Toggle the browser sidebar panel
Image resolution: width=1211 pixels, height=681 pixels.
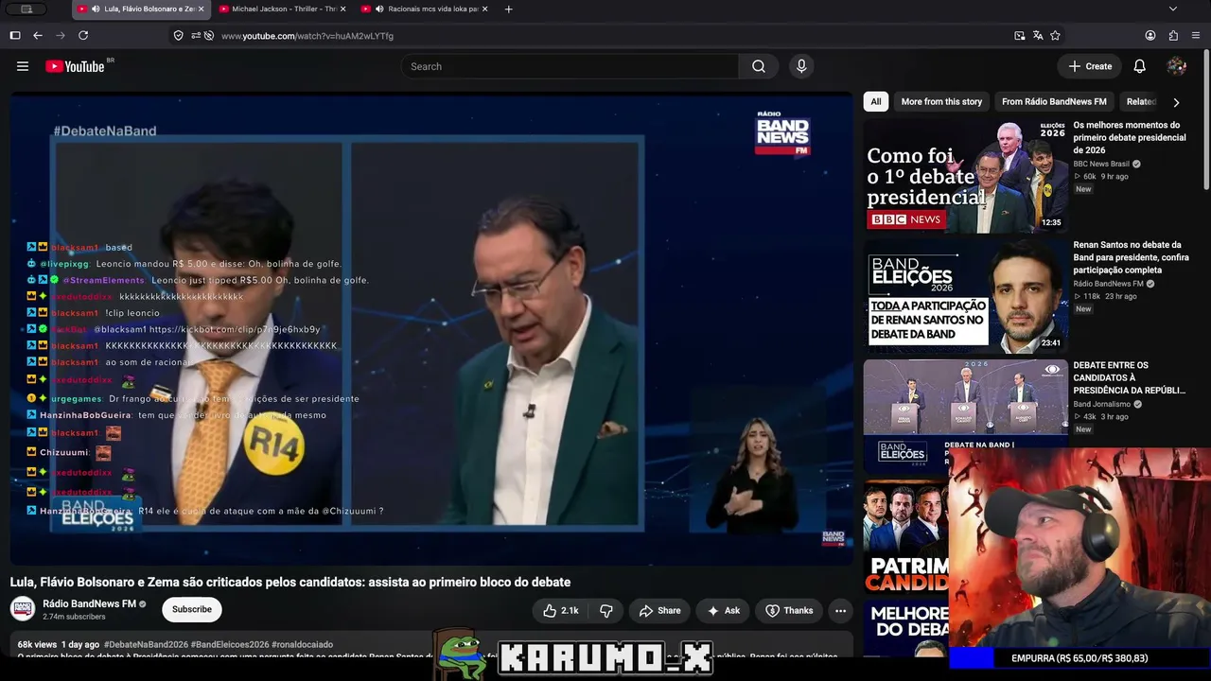pyautogui.click(x=14, y=35)
